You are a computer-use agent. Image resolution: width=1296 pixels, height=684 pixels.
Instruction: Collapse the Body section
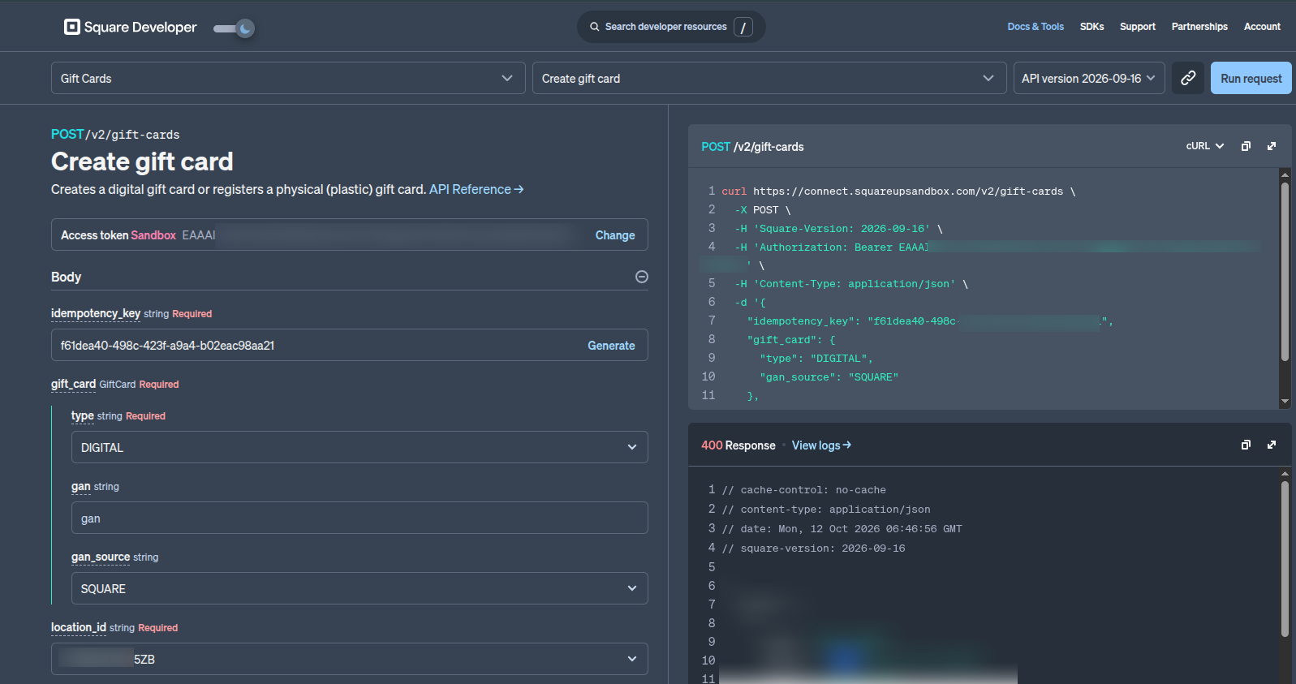[641, 277]
